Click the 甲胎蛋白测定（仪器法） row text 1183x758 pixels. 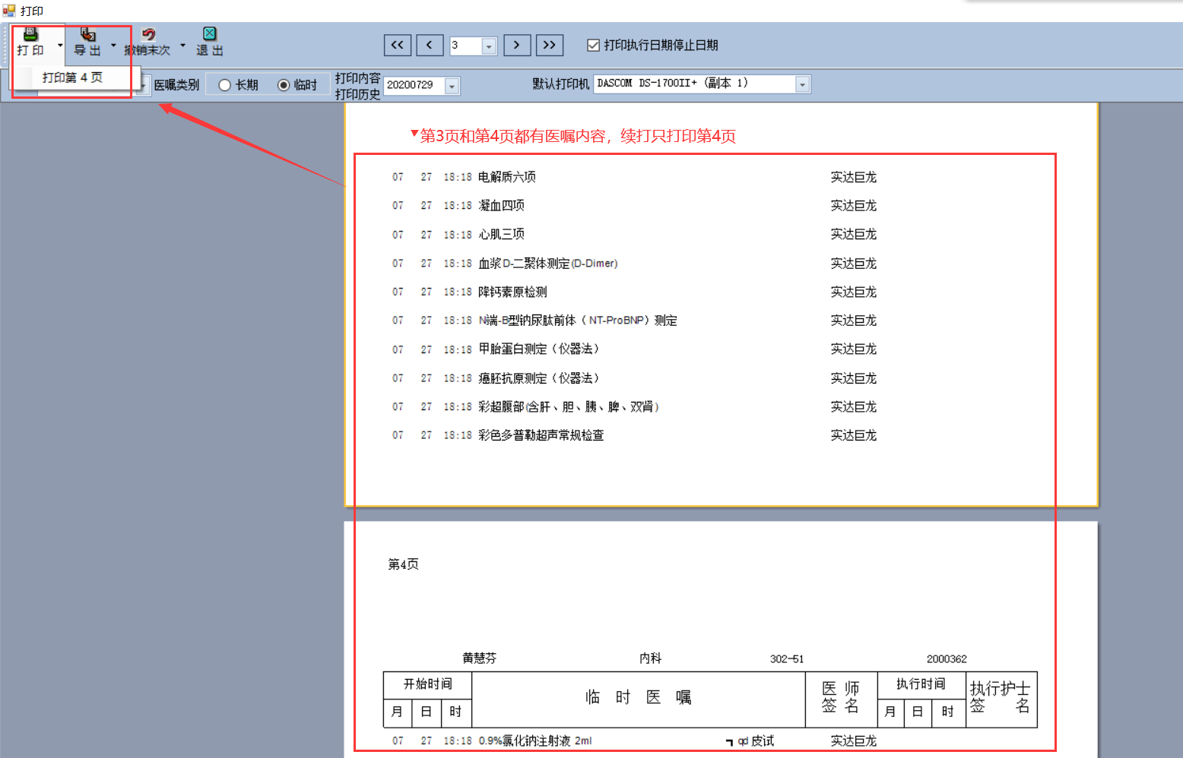point(539,349)
